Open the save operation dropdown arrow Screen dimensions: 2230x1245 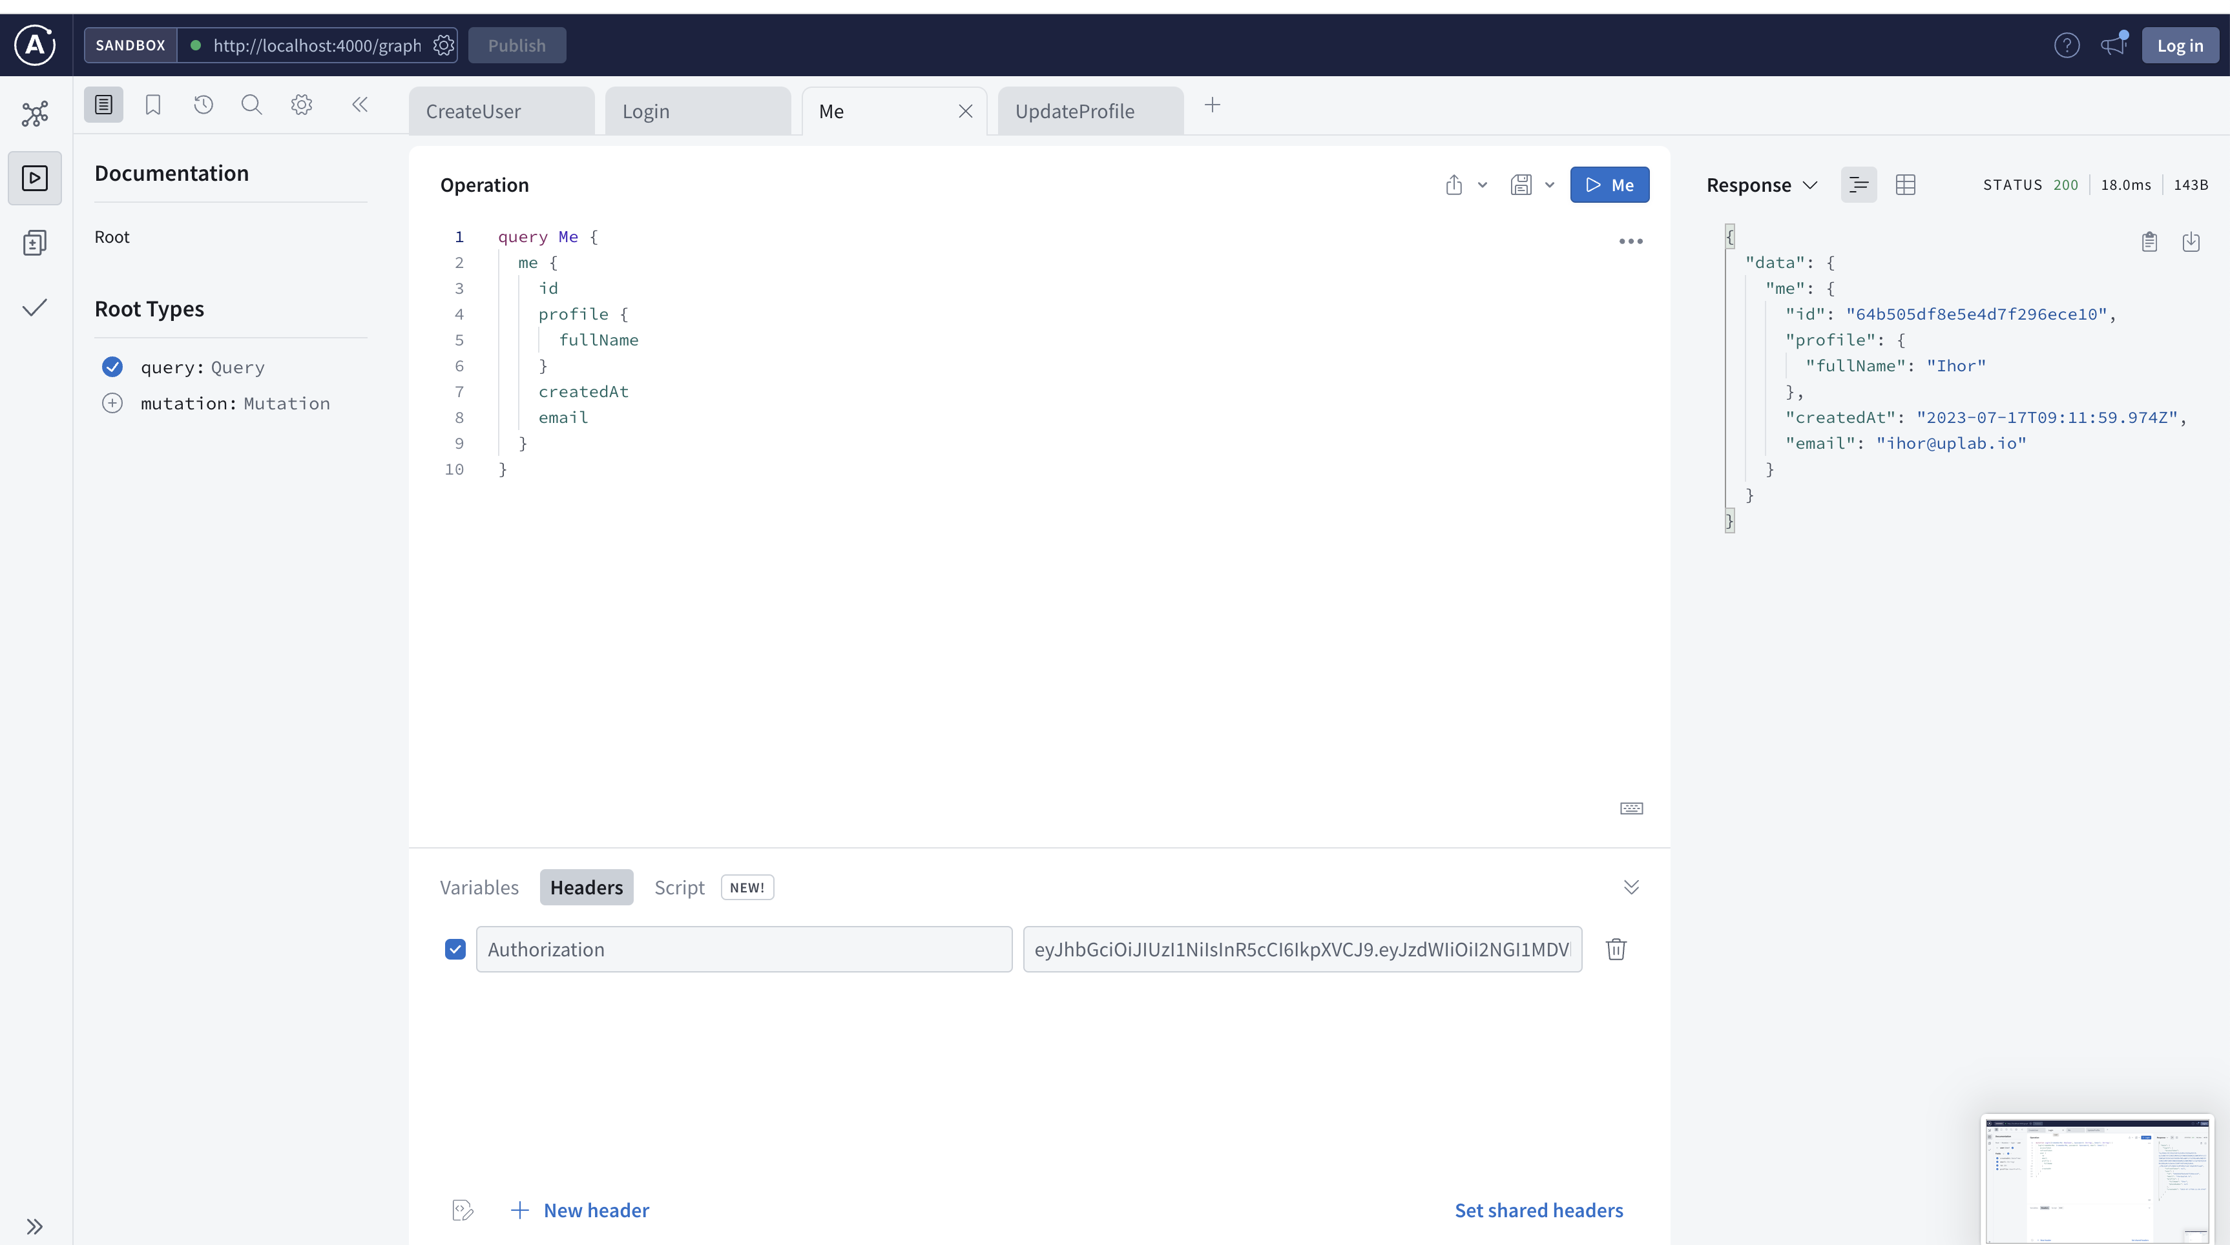coord(1550,184)
